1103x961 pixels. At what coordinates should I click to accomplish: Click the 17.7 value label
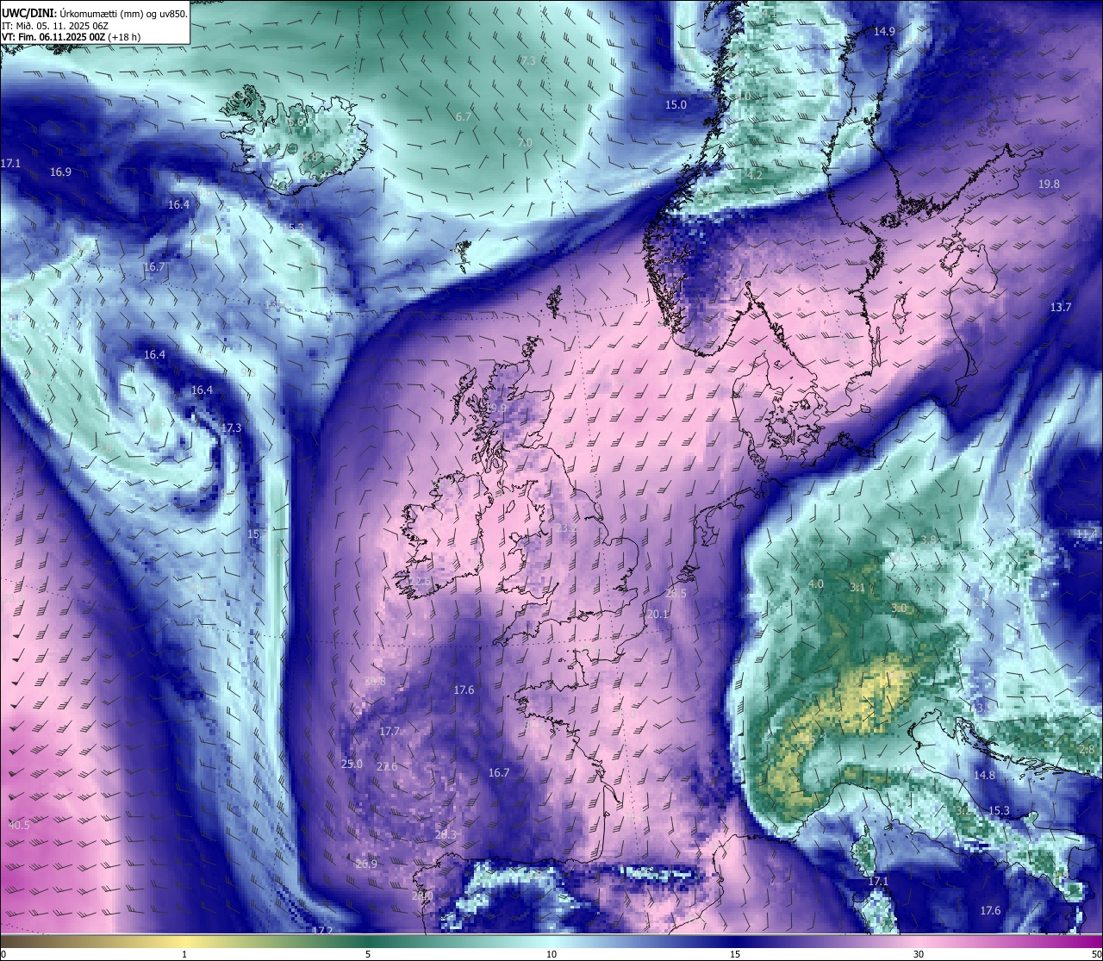(x=389, y=732)
